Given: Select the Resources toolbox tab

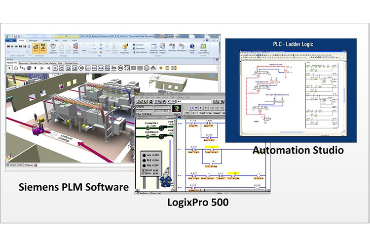Looking at the screenshot, I should pos(23,63).
